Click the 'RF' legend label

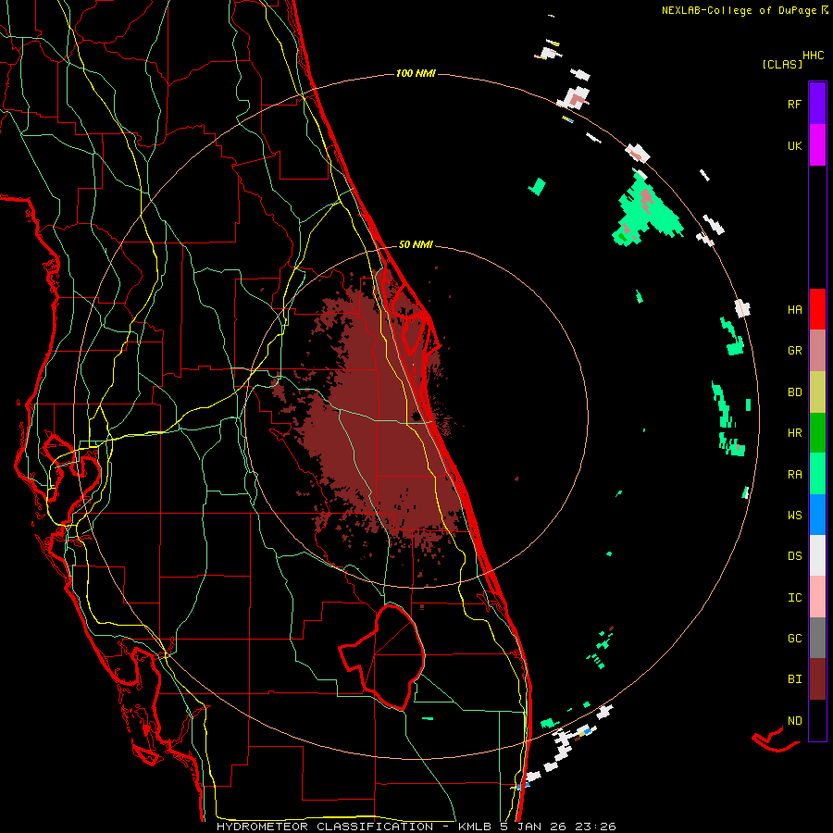[794, 104]
